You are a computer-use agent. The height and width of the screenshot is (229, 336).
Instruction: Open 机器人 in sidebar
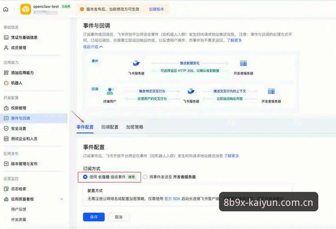tap(16, 83)
